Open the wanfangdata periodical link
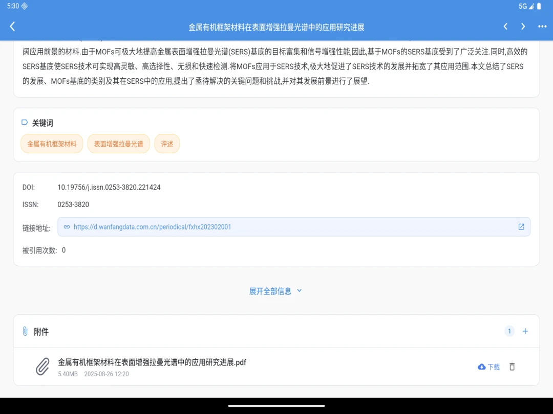 [x=153, y=227]
